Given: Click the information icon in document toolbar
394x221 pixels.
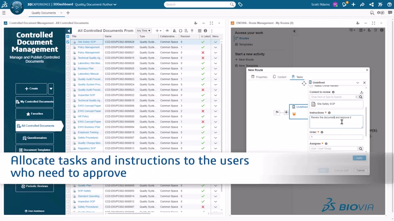Looking at the screenshot, I should pos(205,31).
